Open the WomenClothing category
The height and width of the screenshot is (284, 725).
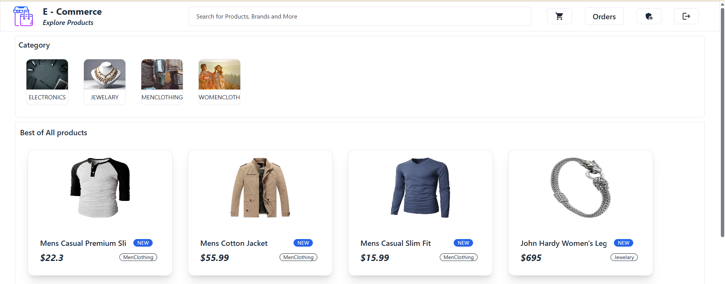220,82
